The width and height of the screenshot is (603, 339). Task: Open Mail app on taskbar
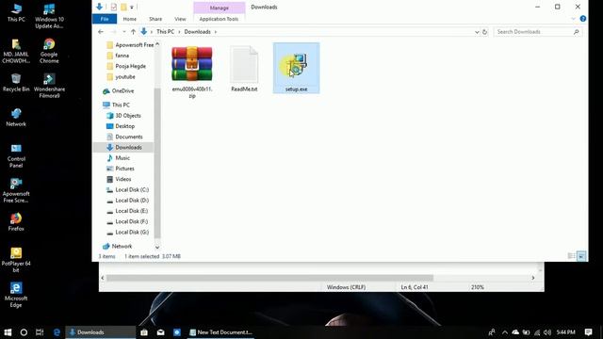click(x=161, y=332)
